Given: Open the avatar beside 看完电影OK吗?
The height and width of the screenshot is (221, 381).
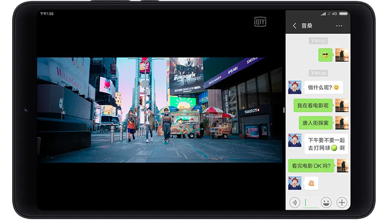Looking at the screenshot, I should (343, 166).
